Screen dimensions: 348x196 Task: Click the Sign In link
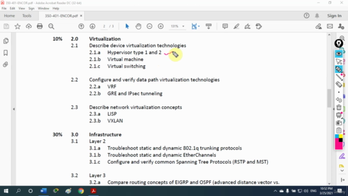[334, 16]
